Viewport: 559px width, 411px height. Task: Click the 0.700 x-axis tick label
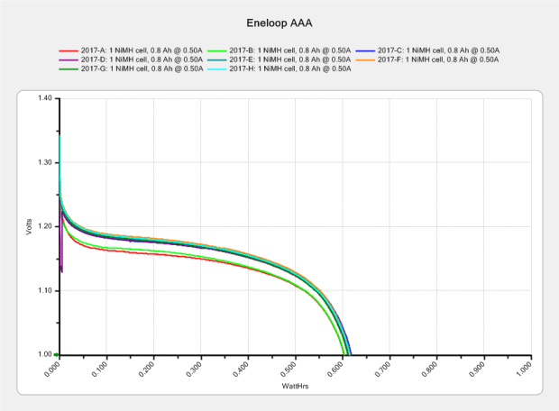tap(382, 369)
